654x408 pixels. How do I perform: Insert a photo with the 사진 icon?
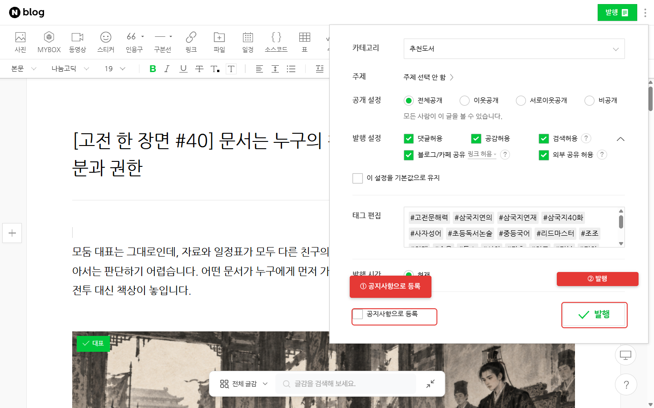(x=20, y=42)
